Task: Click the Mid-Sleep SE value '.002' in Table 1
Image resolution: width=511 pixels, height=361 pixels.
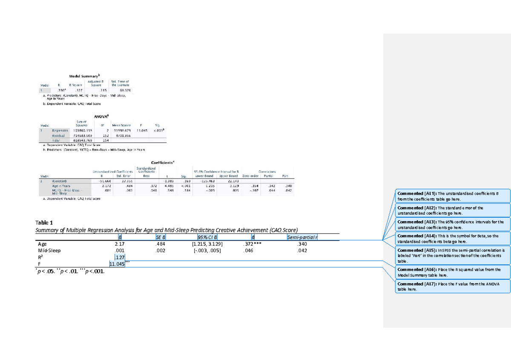Action: coord(161,250)
